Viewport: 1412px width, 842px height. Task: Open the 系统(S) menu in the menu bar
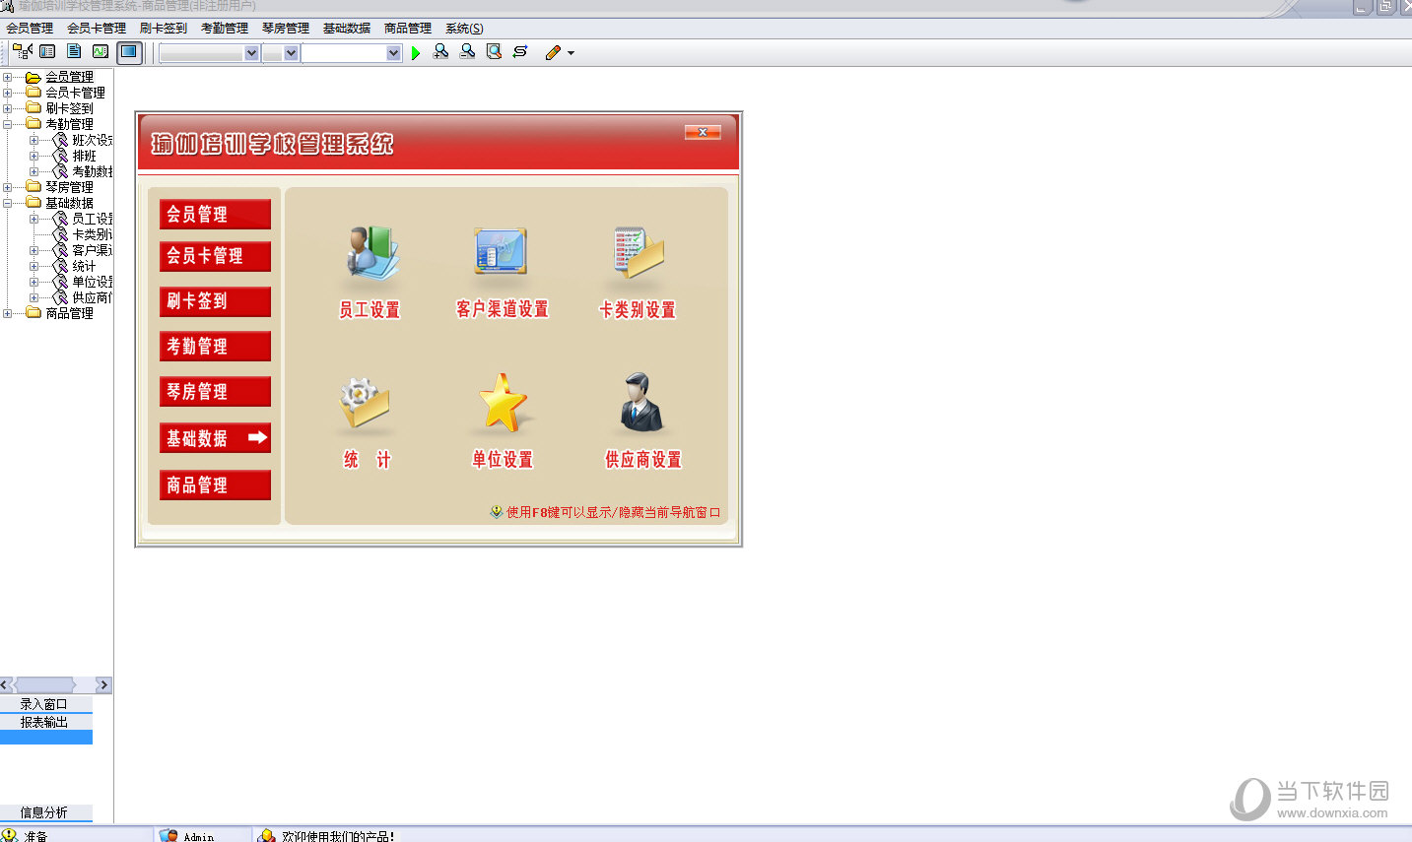pyautogui.click(x=464, y=29)
